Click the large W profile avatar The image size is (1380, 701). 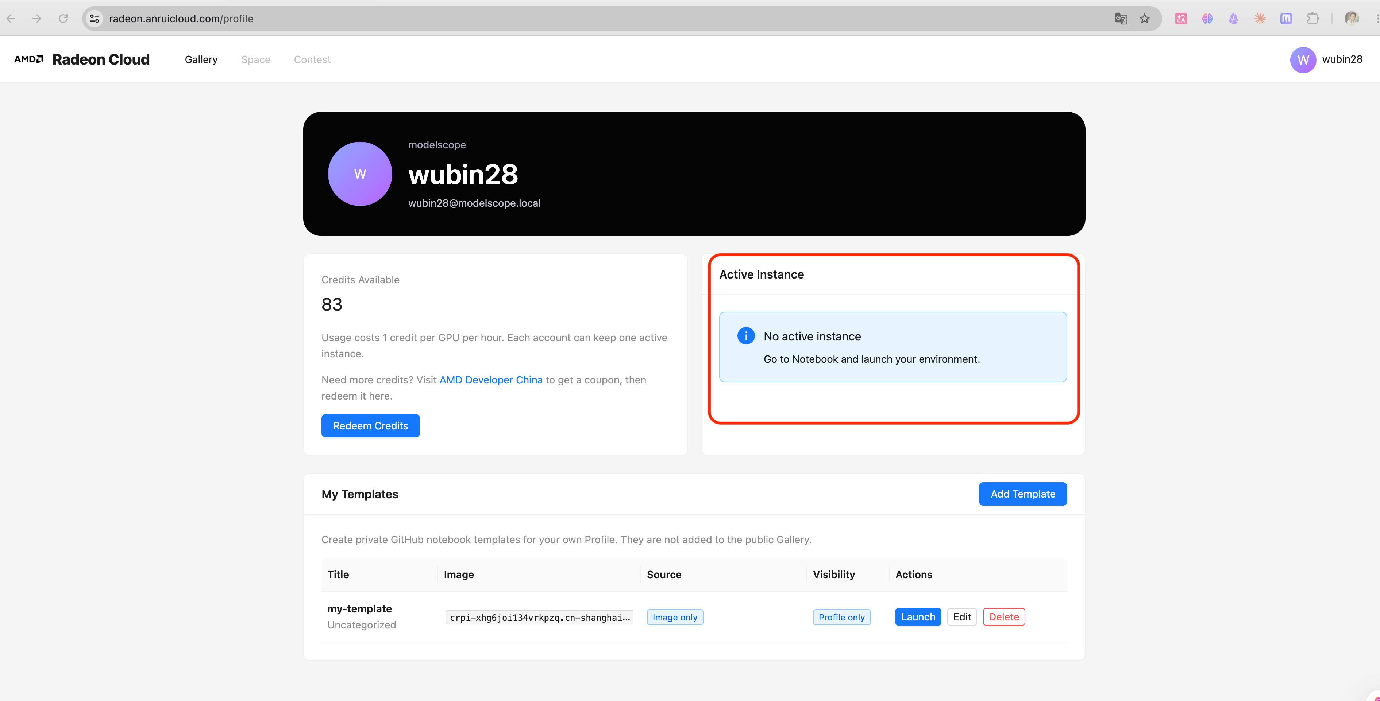(360, 174)
